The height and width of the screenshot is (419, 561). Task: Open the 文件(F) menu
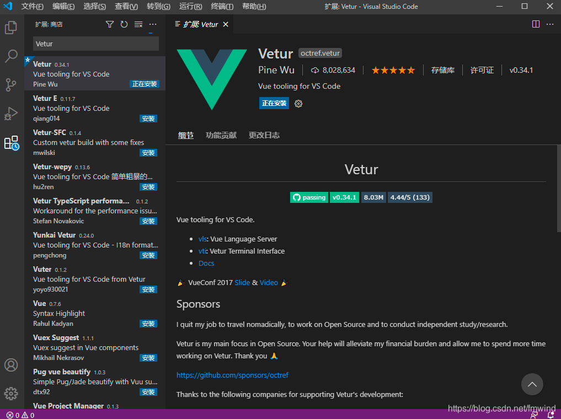32,7
